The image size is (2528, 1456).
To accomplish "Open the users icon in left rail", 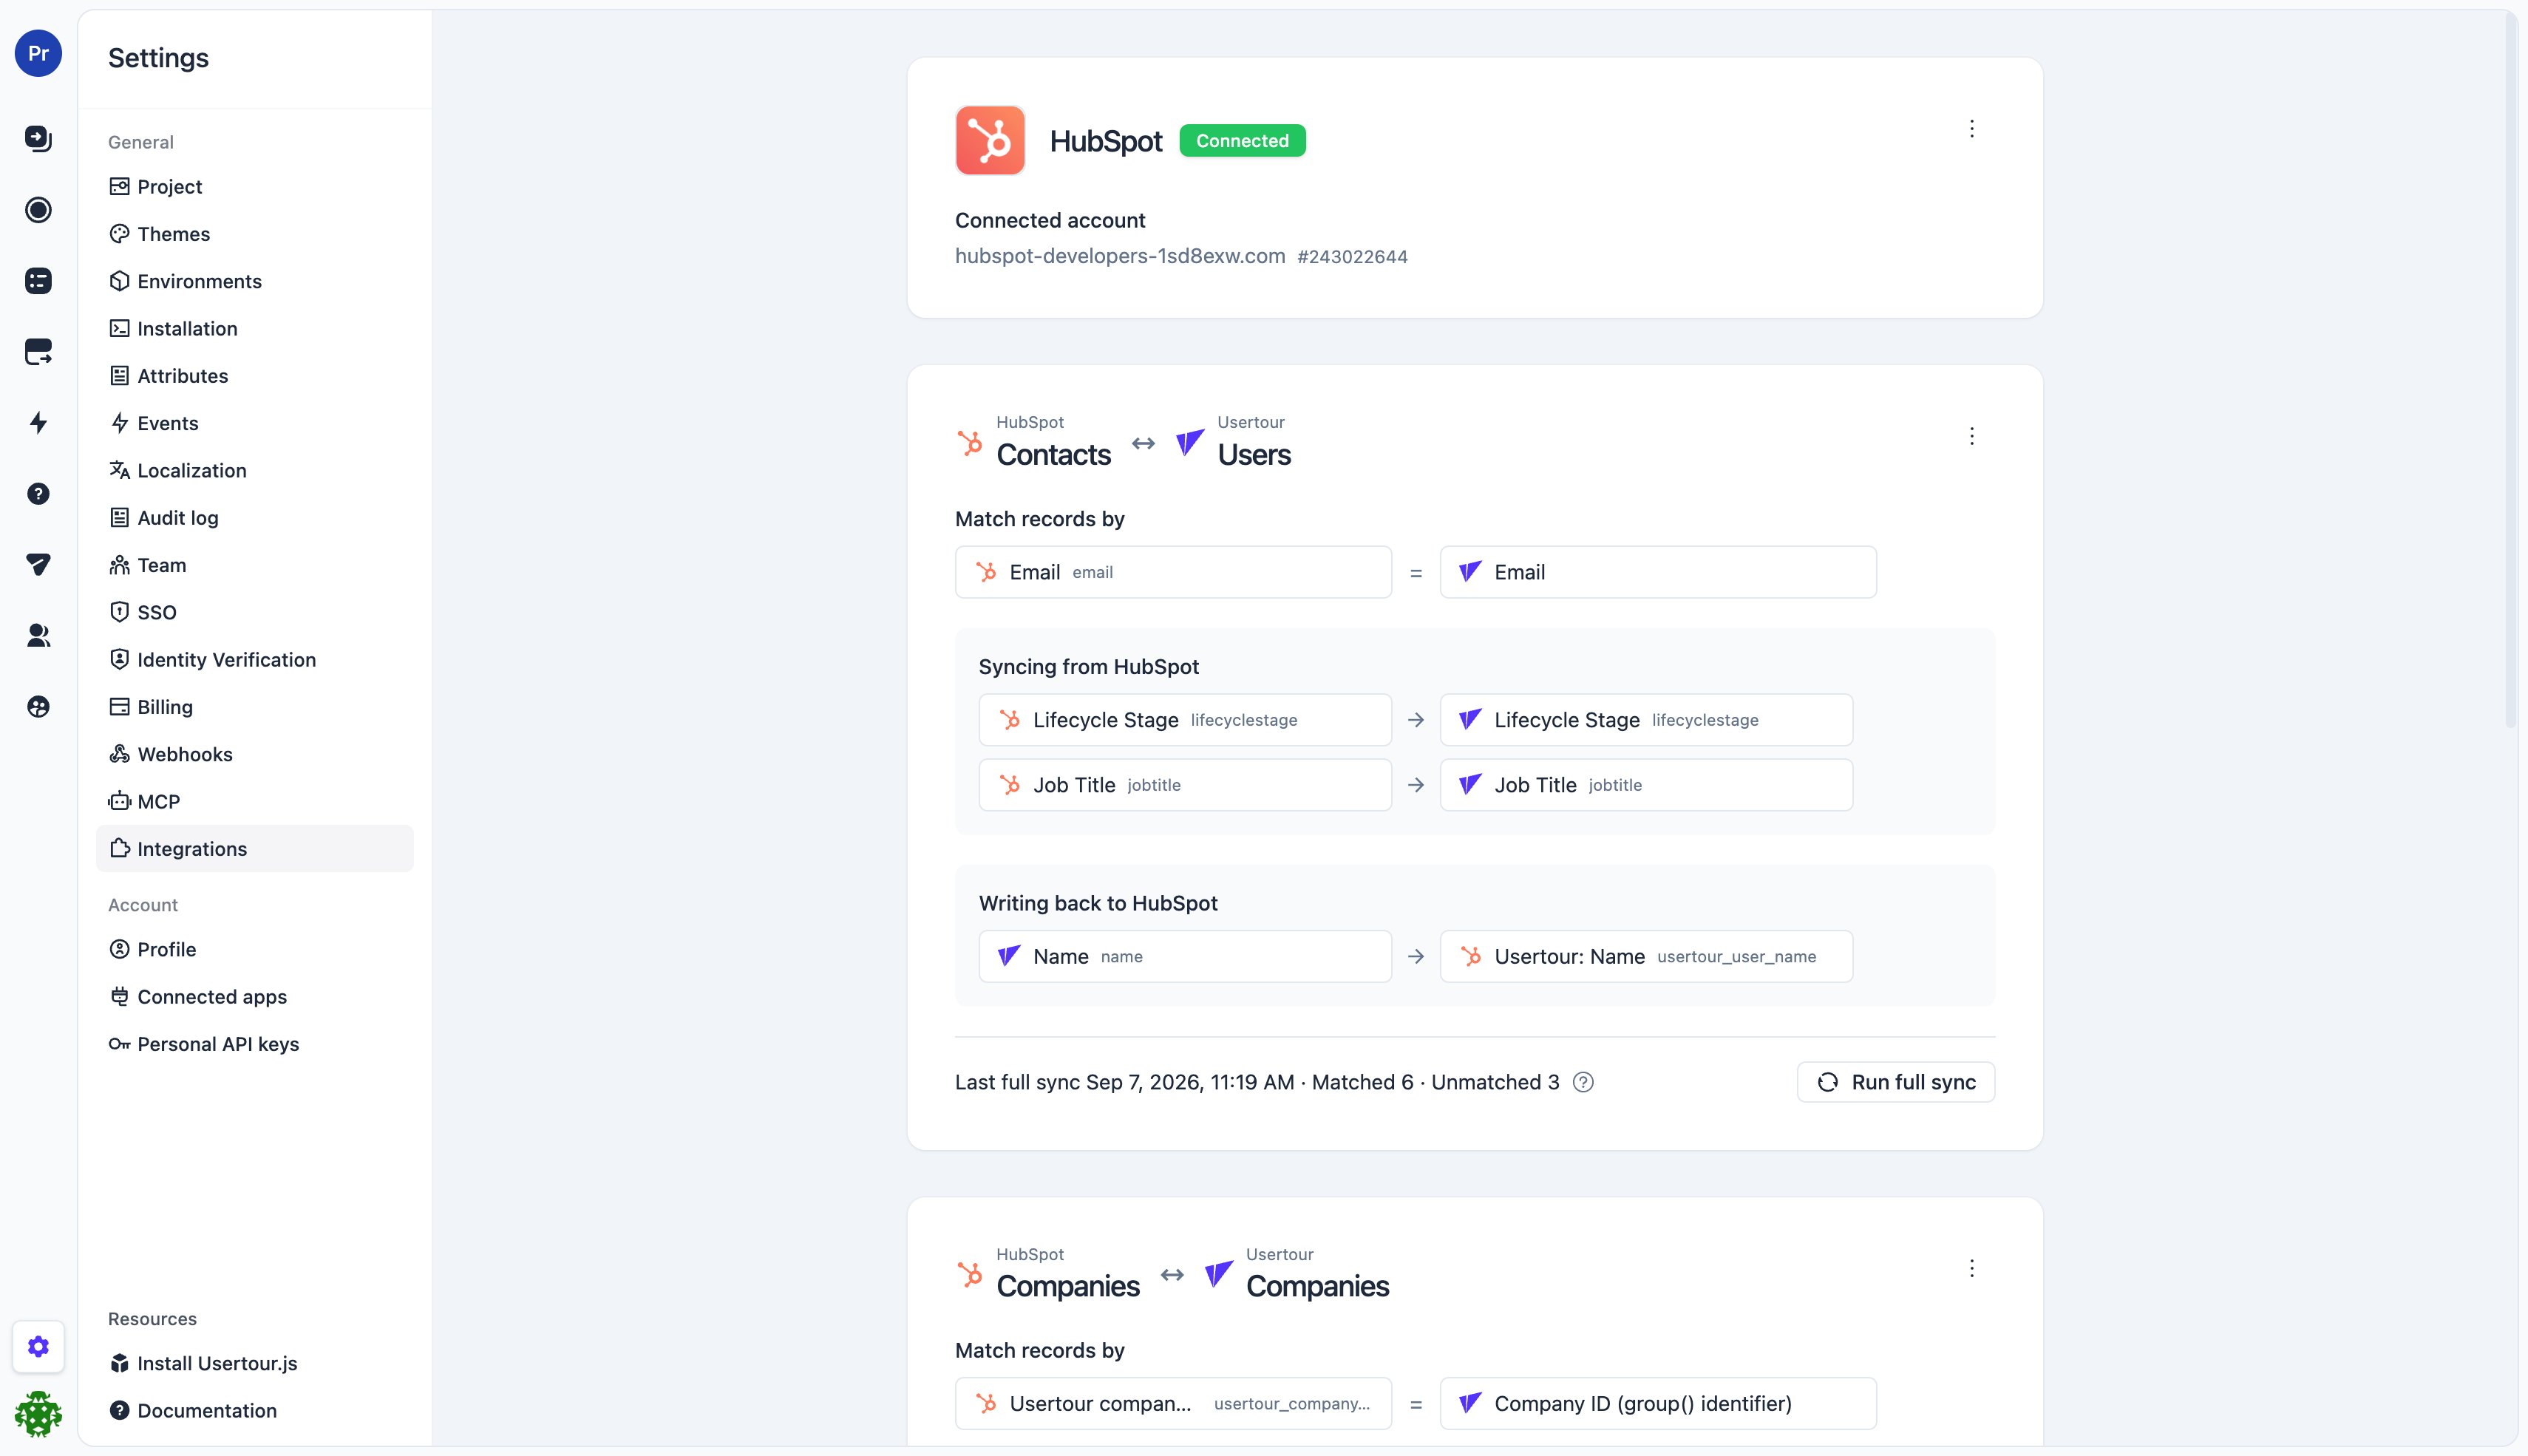I will [x=38, y=635].
